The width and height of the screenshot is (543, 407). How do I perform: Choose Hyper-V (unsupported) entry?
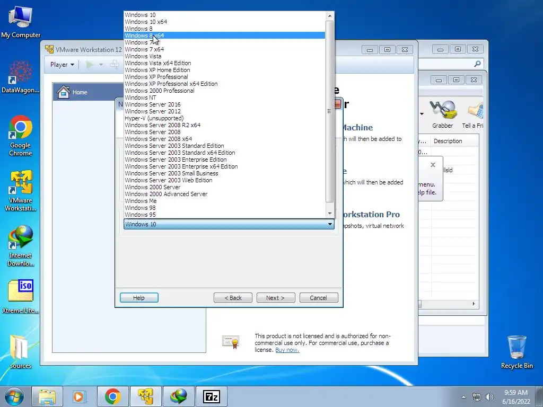[x=224, y=118]
